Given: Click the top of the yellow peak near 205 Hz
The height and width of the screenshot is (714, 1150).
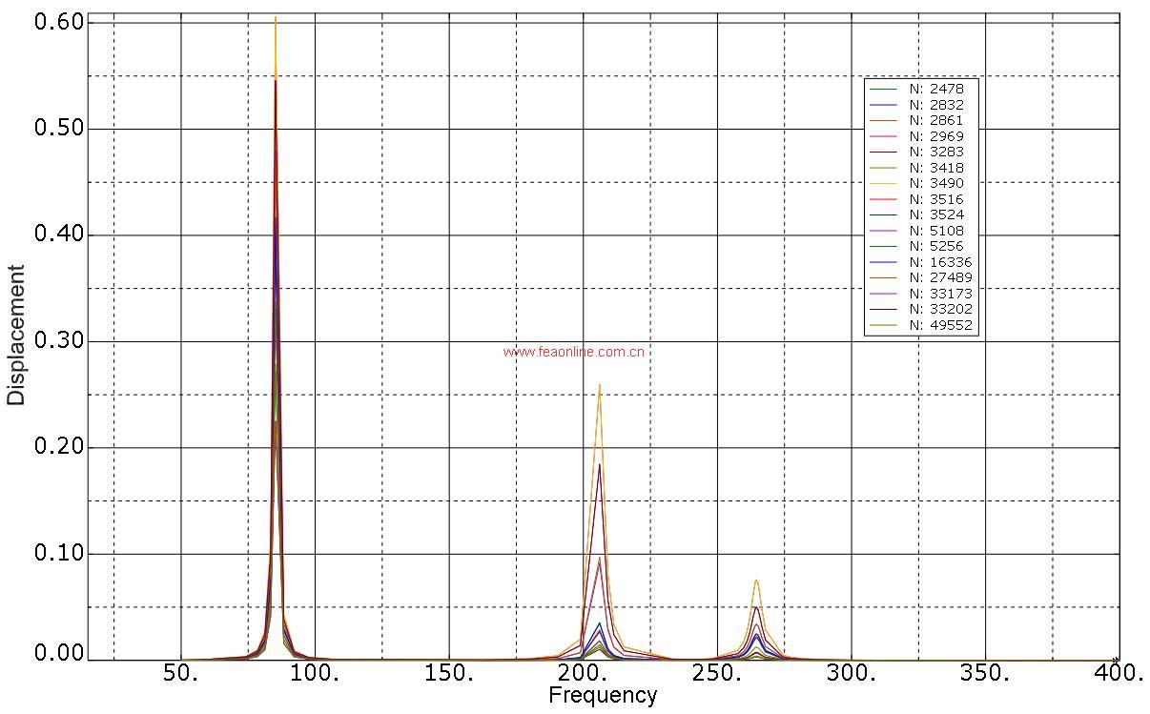Looking at the screenshot, I should pos(599,385).
